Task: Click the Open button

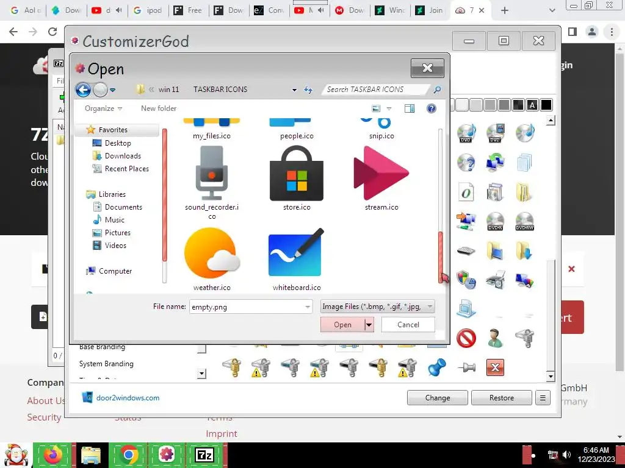Action: tap(343, 325)
